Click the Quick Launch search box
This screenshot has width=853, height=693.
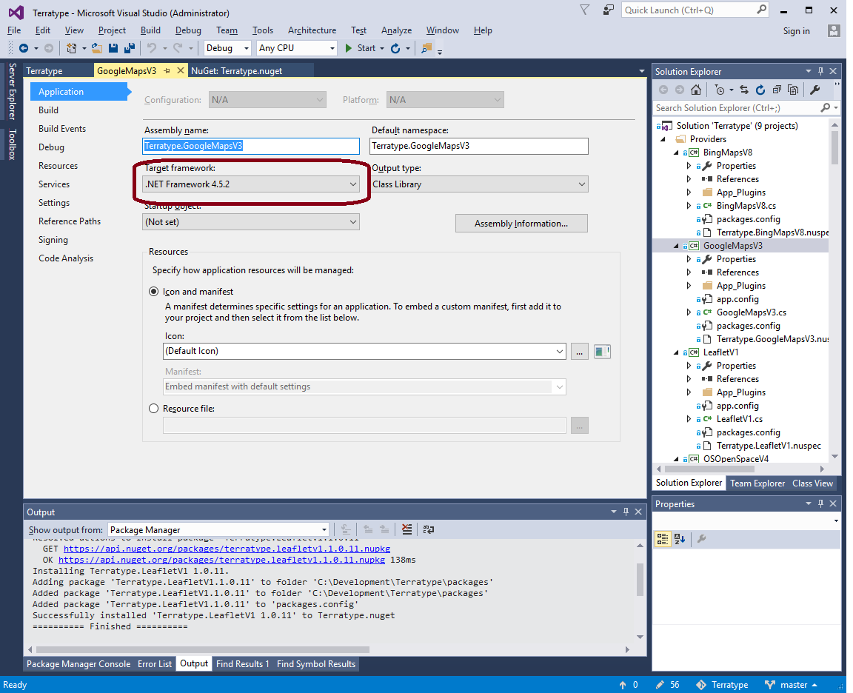[x=695, y=10]
